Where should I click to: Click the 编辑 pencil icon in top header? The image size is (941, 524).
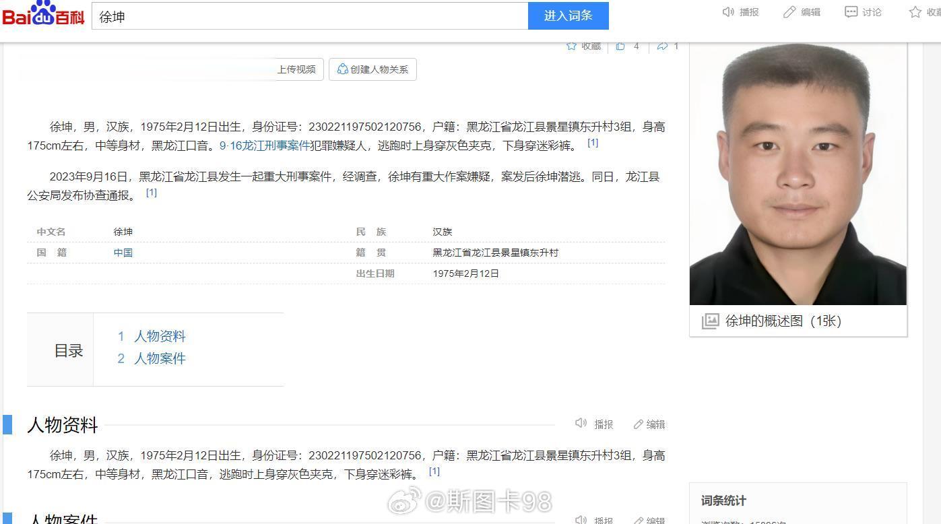click(789, 12)
